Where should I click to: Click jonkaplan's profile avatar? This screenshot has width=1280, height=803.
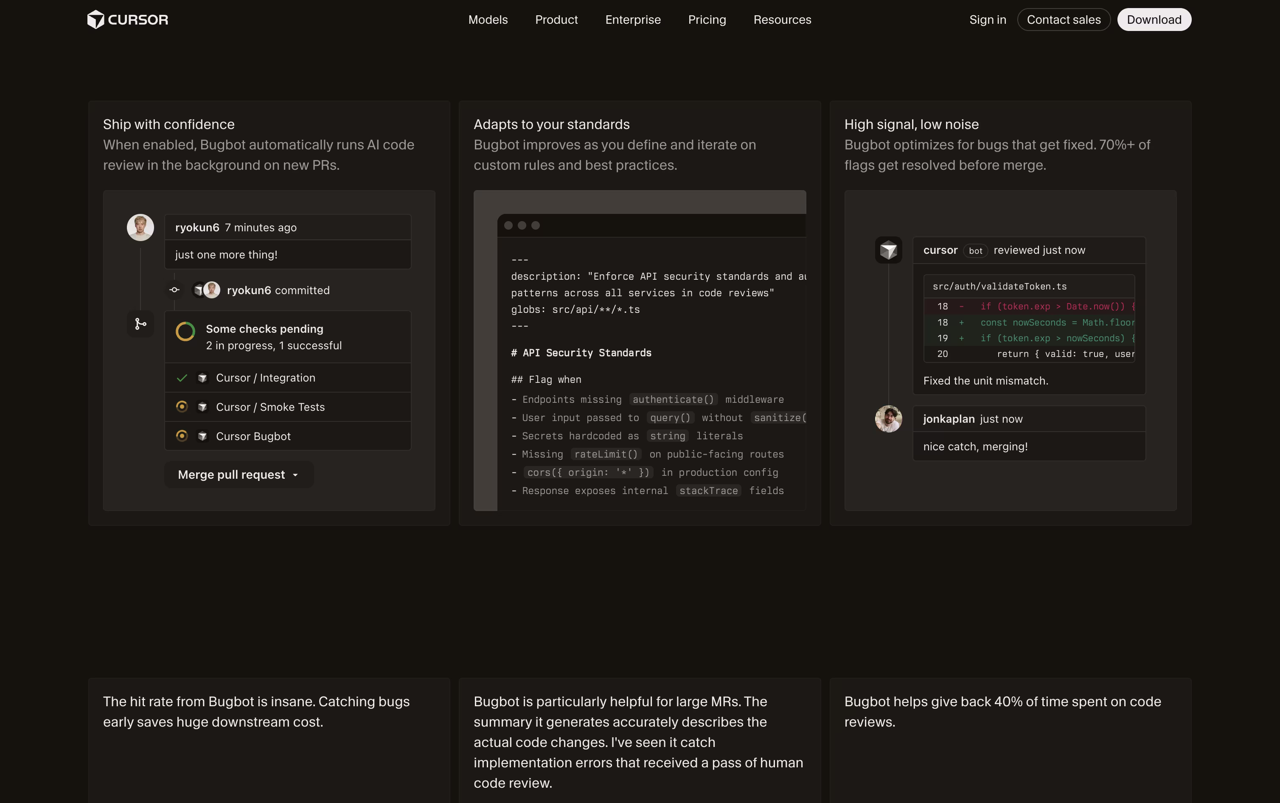point(888,419)
